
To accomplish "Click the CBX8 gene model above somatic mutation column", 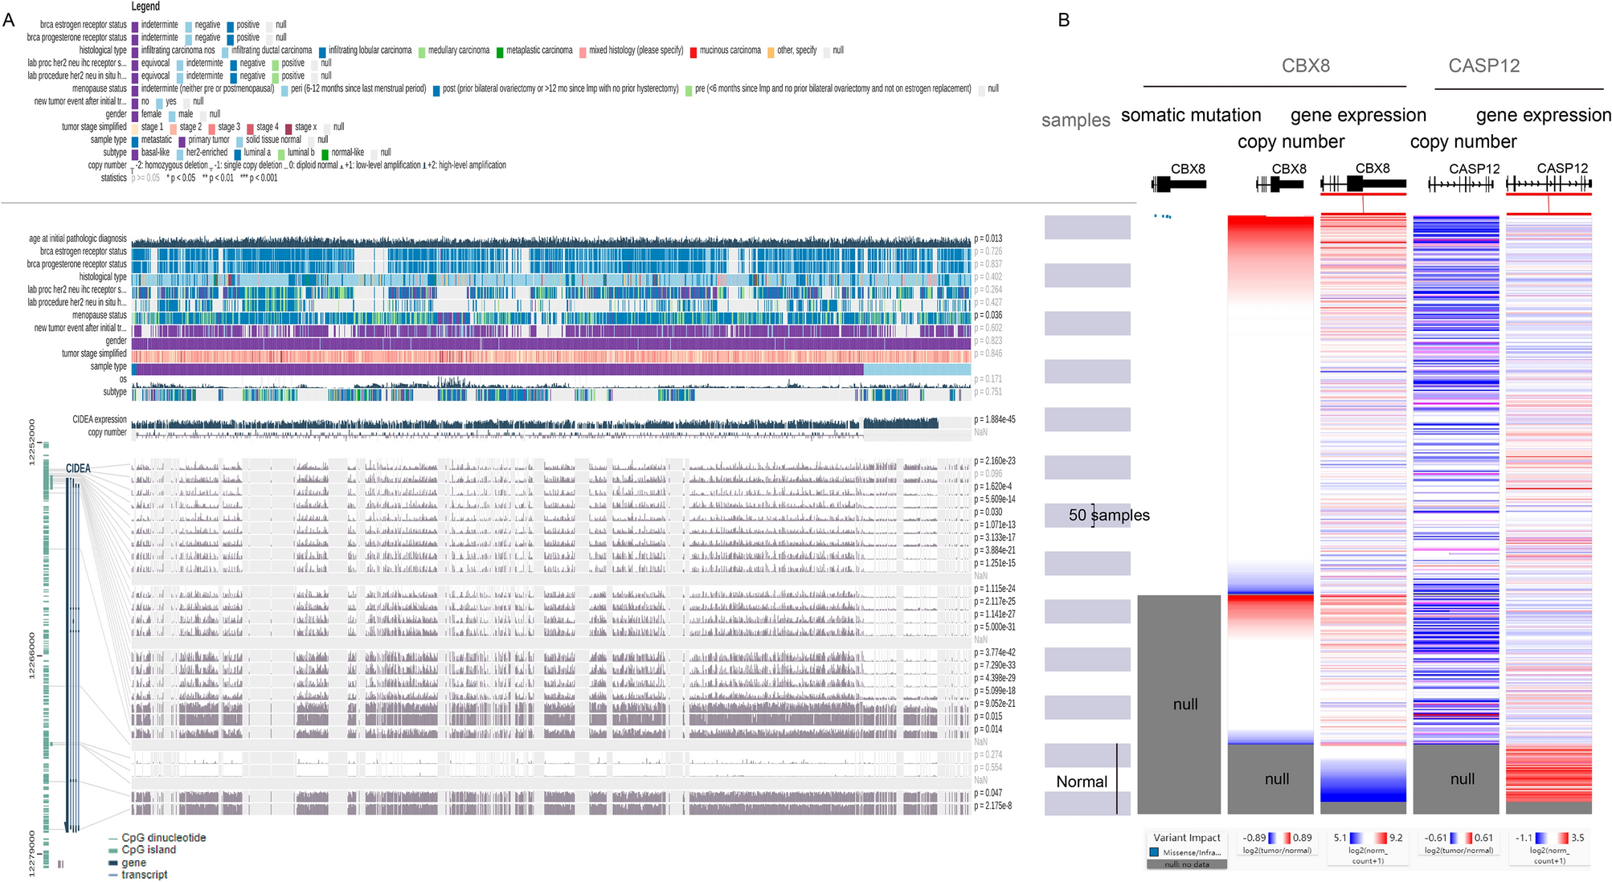I will tap(1179, 184).
